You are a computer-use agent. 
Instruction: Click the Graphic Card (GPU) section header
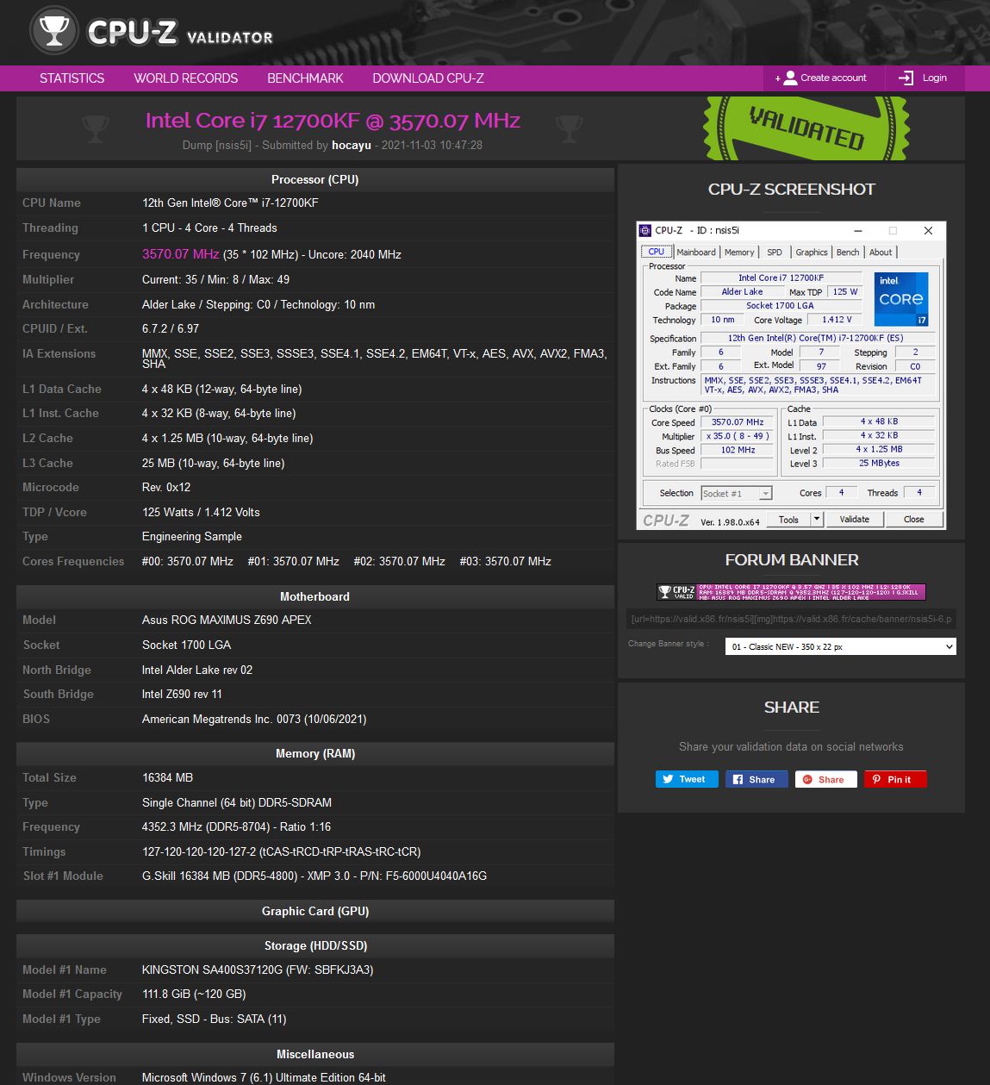point(315,911)
